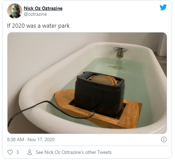Viewport: 175px width, 160px height.
Task: Click the 'If 2020 was a water park' text
Action: 38,26
